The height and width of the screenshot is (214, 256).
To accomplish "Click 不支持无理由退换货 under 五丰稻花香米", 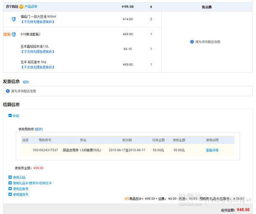I will click(38, 67).
